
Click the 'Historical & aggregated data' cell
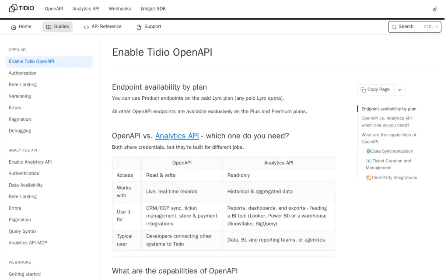pyautogui.click(x=279, y=192)
